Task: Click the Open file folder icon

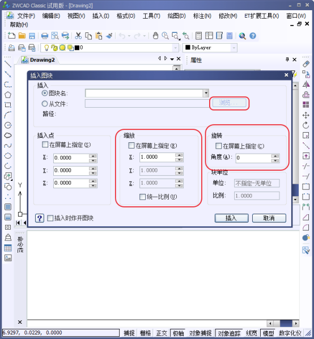Action: click(x=22, y=36)
